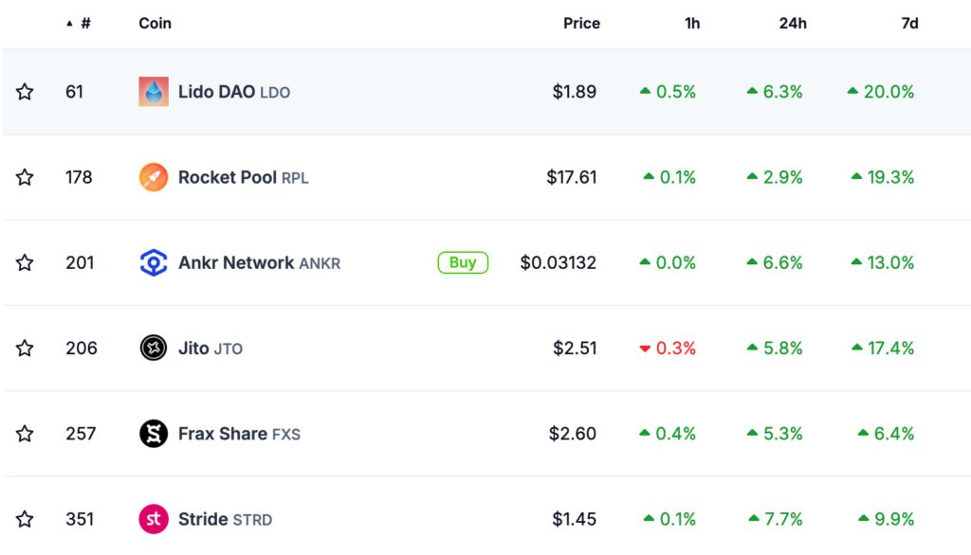Toggle the Rocket Pool favorite star

pos(25,177)
